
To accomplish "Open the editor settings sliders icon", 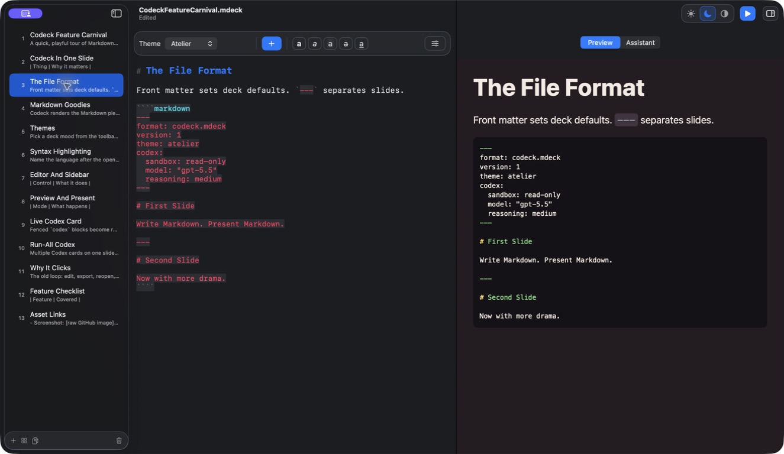I will click(435, 44).
